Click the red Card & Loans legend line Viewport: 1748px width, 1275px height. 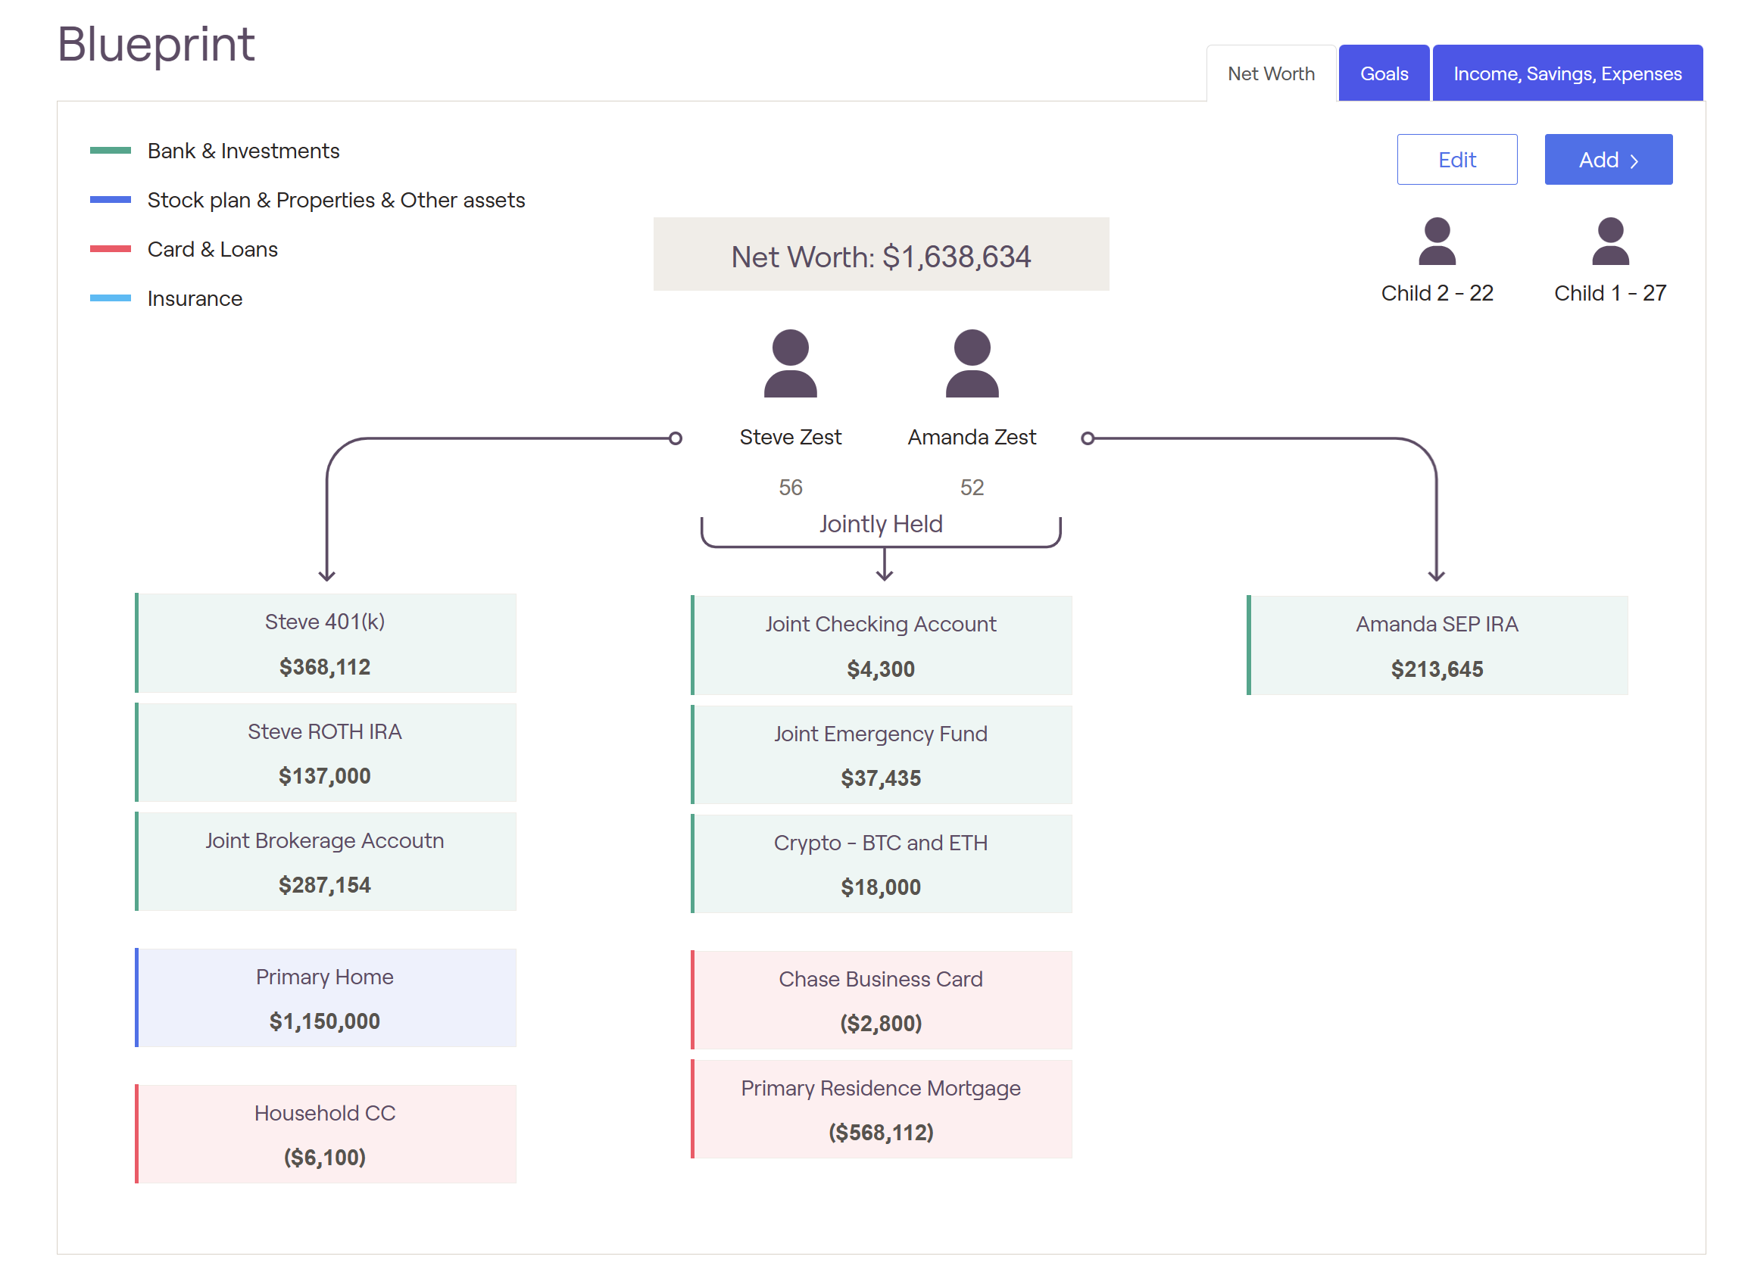111,248
